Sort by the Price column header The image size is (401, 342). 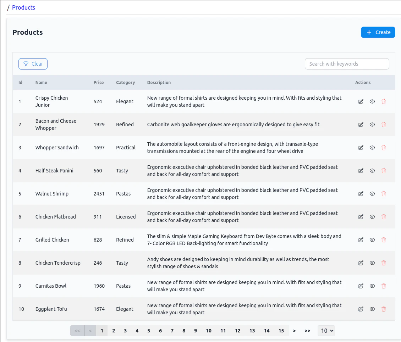tap(98, 82)
